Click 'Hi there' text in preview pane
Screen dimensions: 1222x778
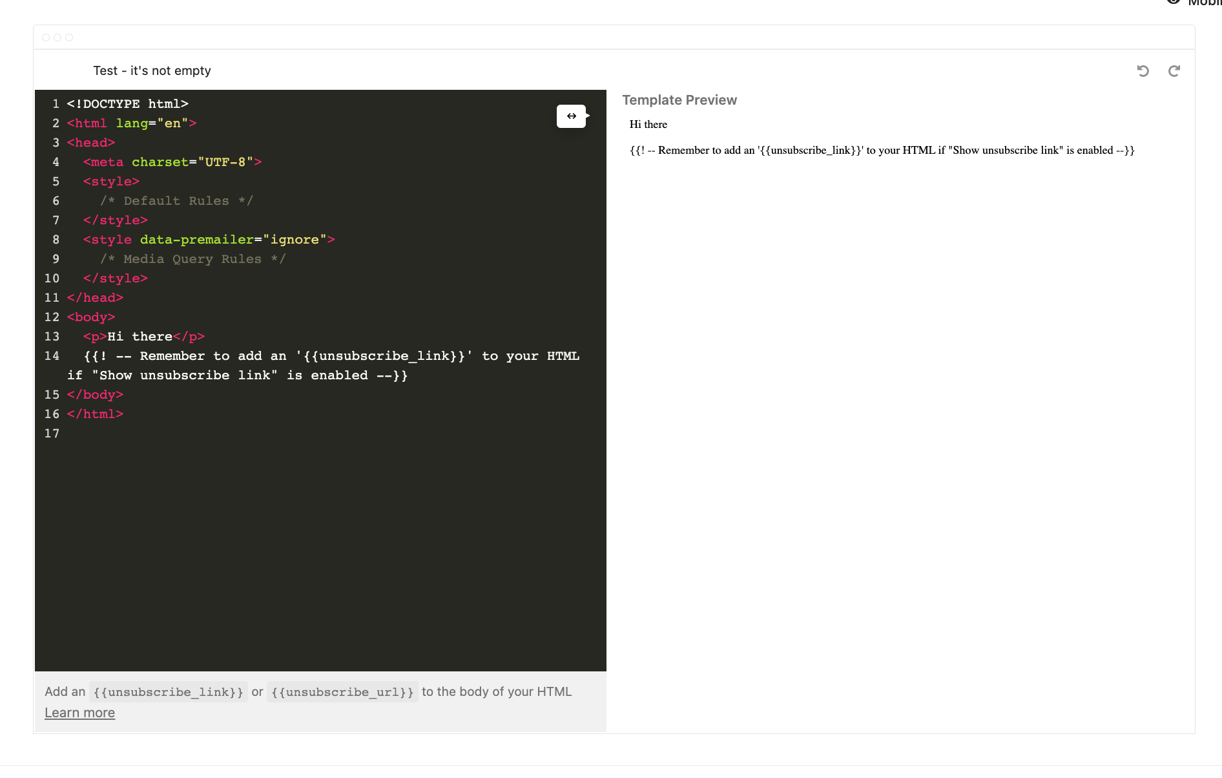[x=648, y=124]
